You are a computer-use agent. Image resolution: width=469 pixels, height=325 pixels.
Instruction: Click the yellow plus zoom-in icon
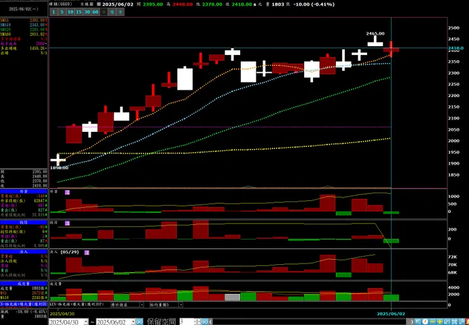(440, 322)
